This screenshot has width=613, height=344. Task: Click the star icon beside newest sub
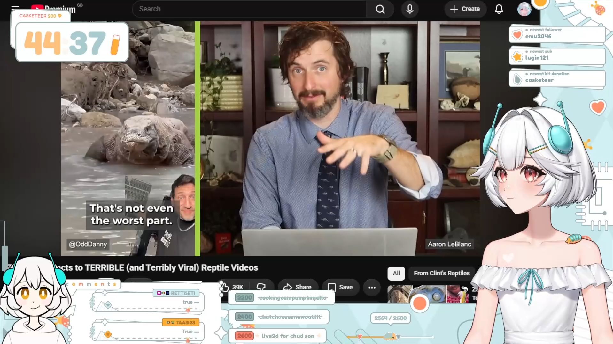pyautogui.click(x=517, y=57)
